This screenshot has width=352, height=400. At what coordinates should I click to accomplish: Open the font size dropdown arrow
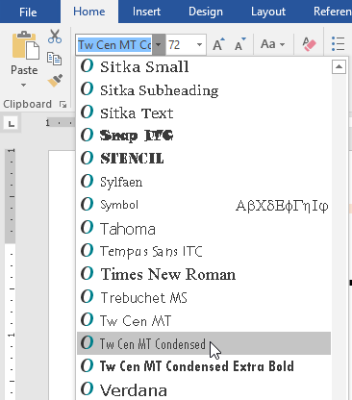point(200,45)
